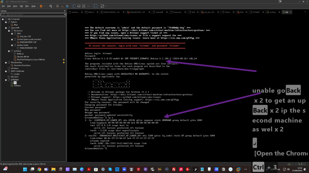The width and height of the screenshot is (309, 173).
Task: Toggle the console view toolbar icon
Action: click(95, 6)
